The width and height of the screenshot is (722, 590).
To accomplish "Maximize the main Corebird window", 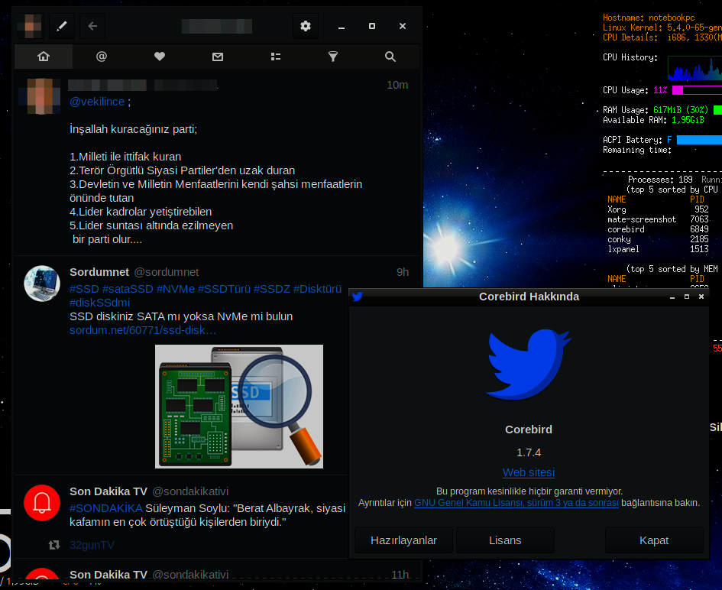I will pos(372,26).
